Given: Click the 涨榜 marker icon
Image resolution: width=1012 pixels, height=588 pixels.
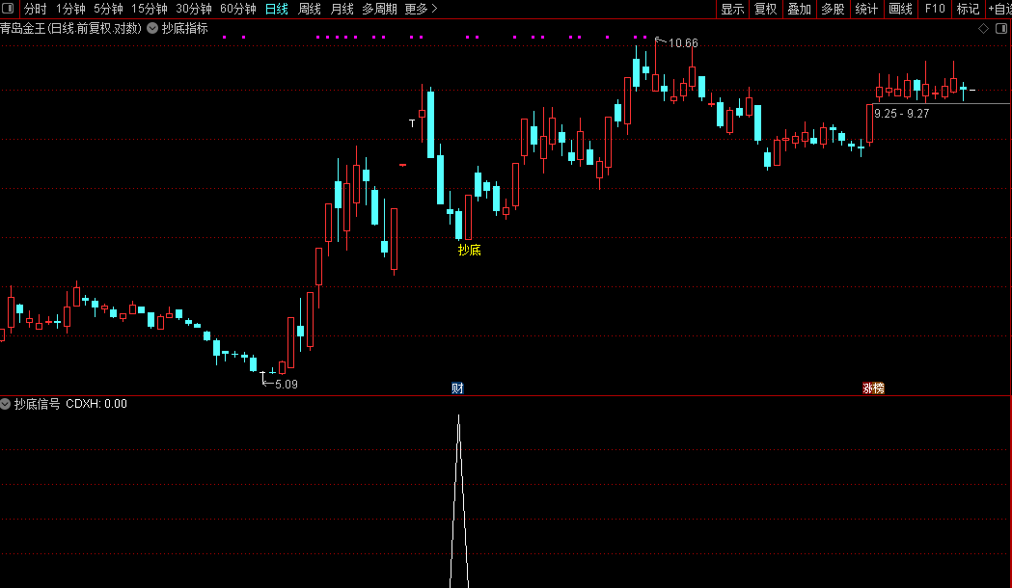Looking at the screenshot, I should point(873,388).
